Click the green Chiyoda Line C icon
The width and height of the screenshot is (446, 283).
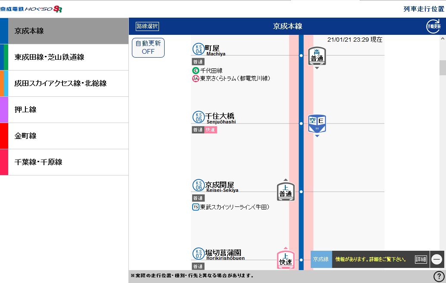[195, 71]
